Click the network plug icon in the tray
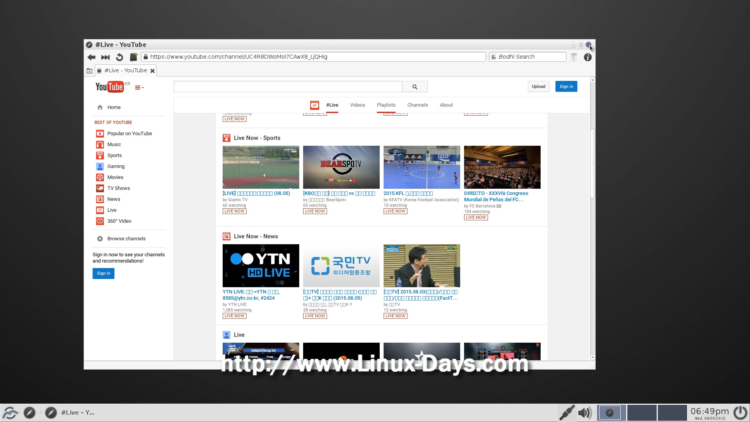The image size is (750, 422). point(566,413)
